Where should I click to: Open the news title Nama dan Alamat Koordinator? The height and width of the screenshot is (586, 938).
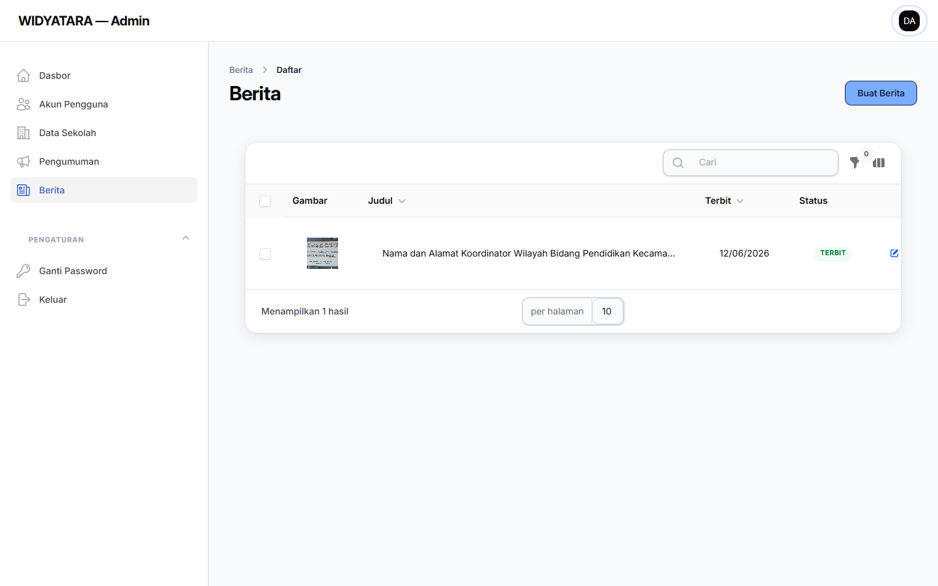tap(528, 253)
